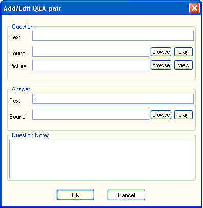The height and width of the screenshot is (208, 203).
Task: View the selected Question picture
Action: tap(184, 65)
